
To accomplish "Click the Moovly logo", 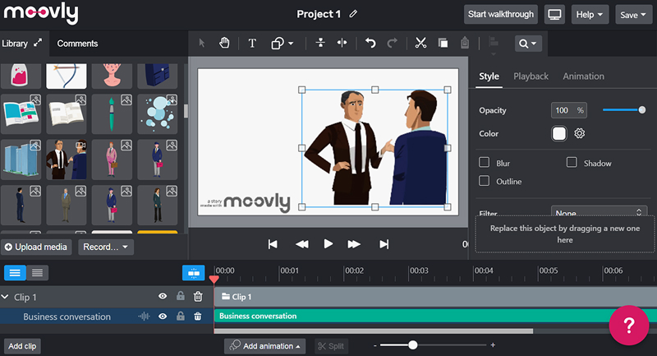I will point(41,13).
